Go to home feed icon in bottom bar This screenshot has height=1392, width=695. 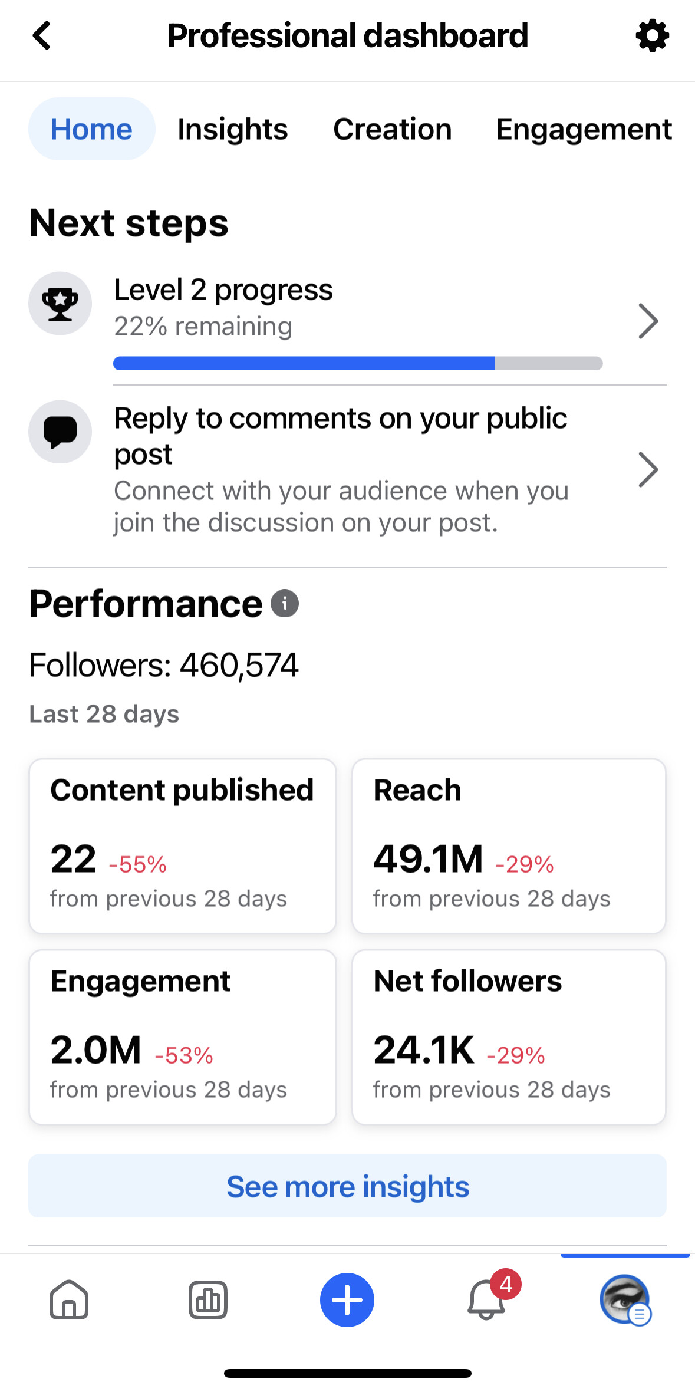(x=69, y=1299)
